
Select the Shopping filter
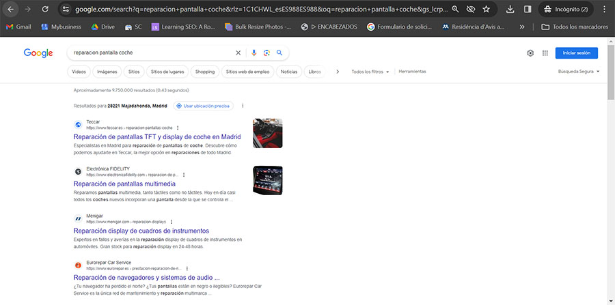(x=205, y=72)
